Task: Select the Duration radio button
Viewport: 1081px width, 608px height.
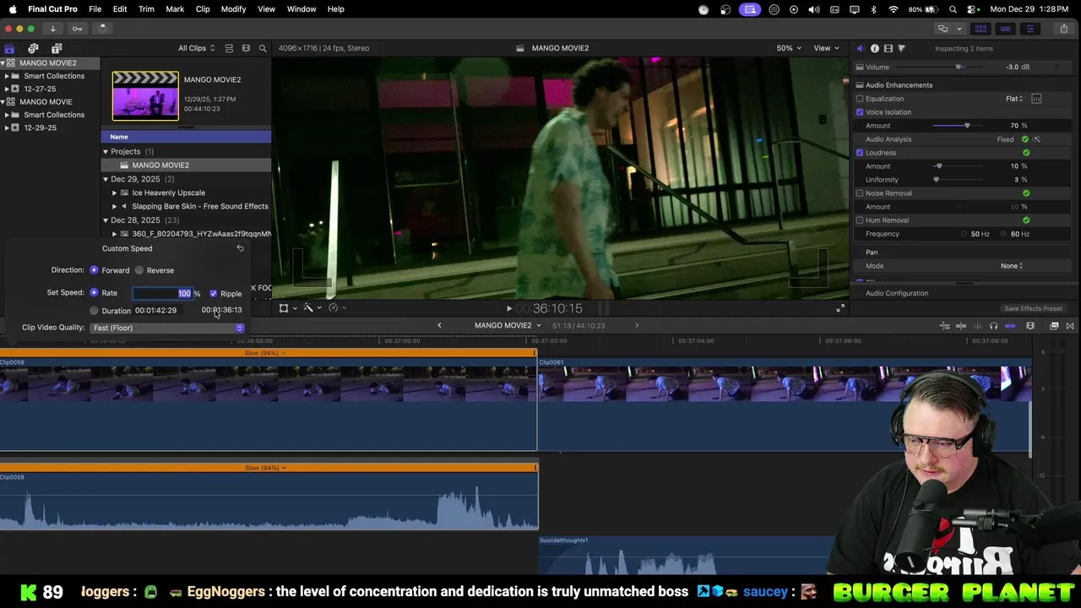Action: coord(94,311)
